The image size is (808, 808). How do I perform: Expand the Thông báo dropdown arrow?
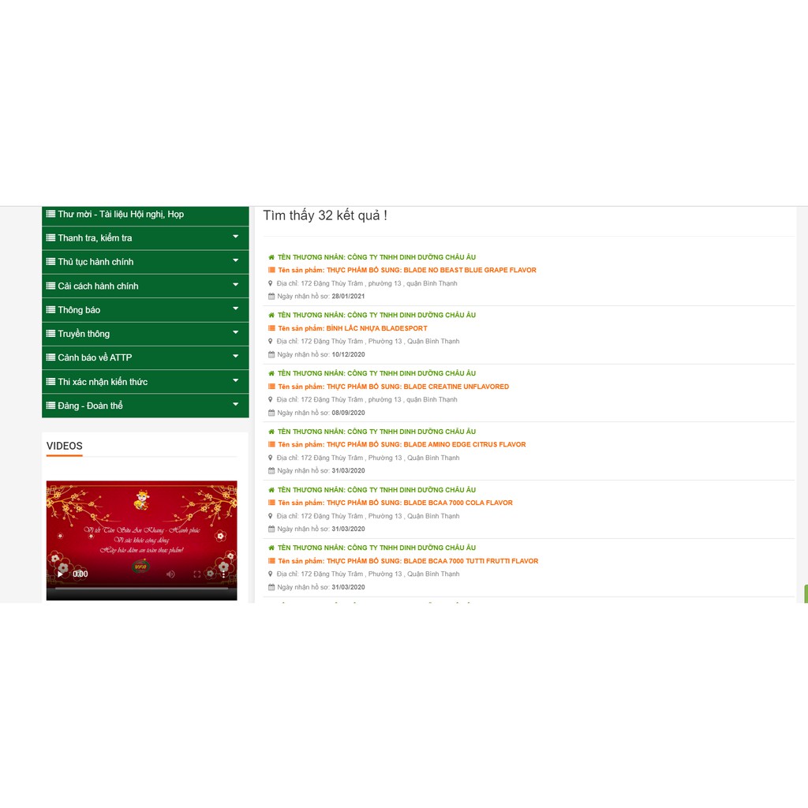(235, 309)
